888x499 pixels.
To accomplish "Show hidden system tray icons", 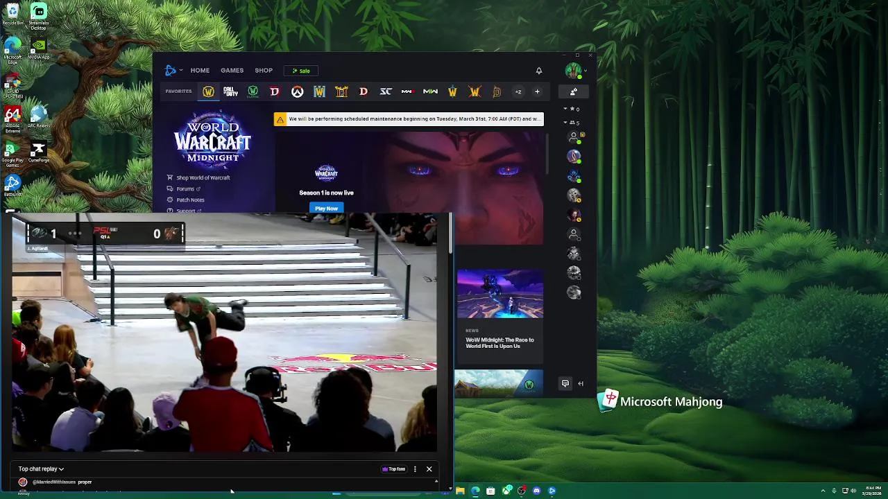I will (x=823, y=491).
